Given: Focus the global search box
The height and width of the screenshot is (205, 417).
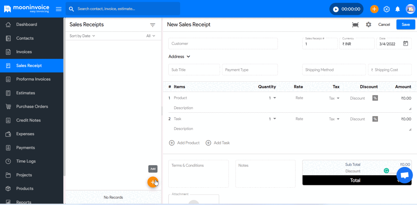Looking at the screenshot, I should (123, 9).
